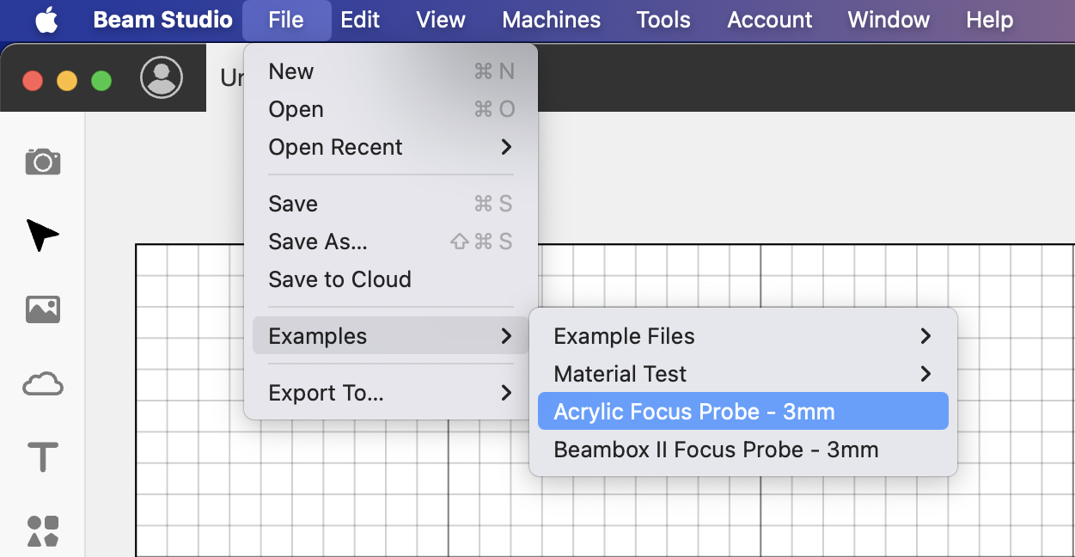Expand the Open Recent submenu
This screenshot has height=557, width=1075.
391,147
